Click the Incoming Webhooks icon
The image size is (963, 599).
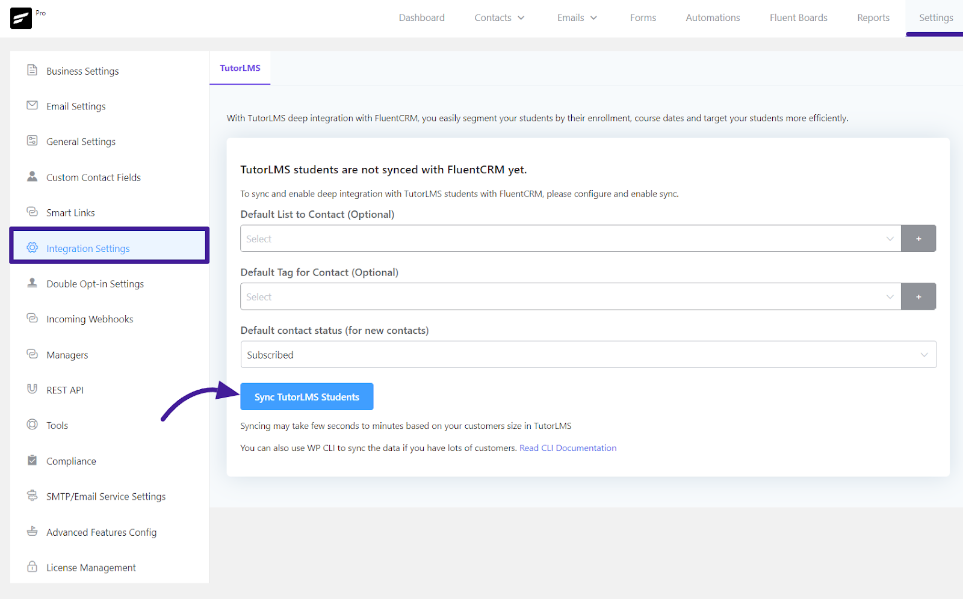coord(33,318)
